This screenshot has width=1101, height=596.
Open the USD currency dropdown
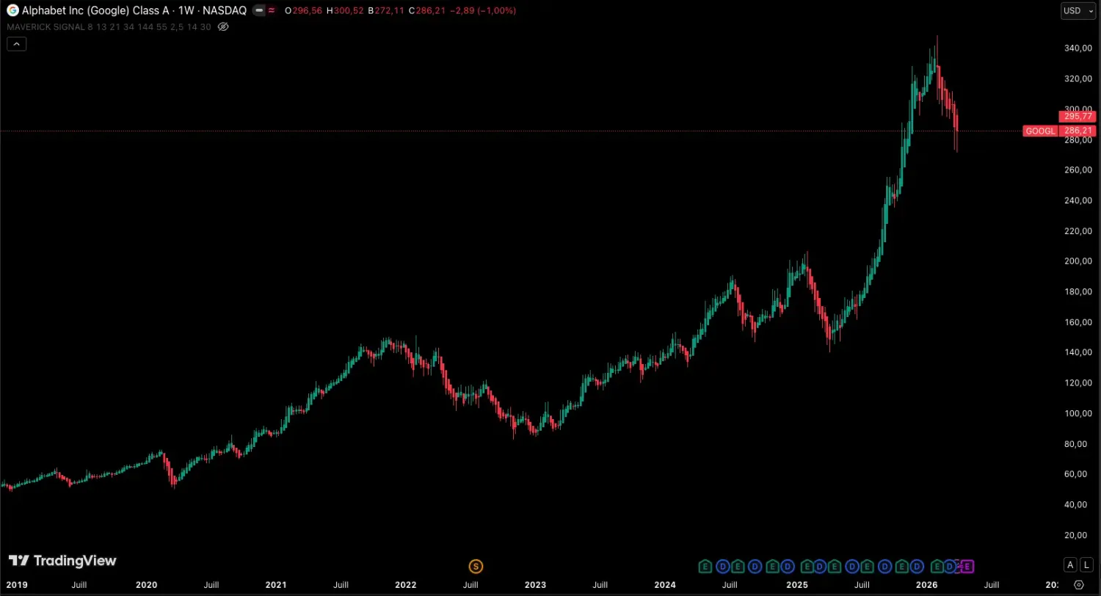tap(1078, 10)
